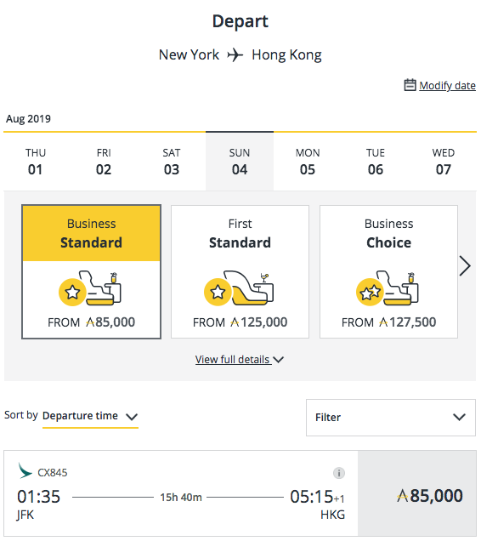Open the flight info icon for CX845
The image size is (481, 541).
[x=338, y=473]
